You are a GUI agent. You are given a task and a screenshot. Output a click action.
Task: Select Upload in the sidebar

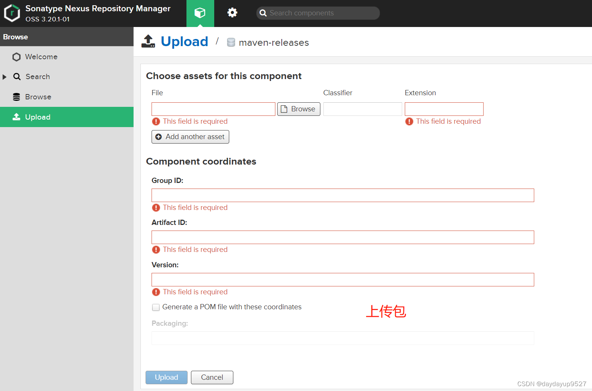[x=67, y=117]
